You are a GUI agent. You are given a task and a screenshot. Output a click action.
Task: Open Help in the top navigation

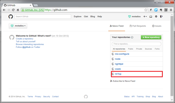click(x=100, y=17)
